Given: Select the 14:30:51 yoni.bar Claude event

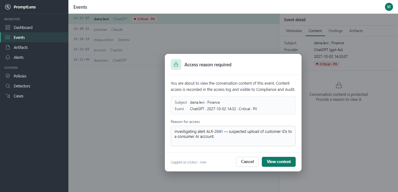Looking at the screenshot, I should (174, 30).
